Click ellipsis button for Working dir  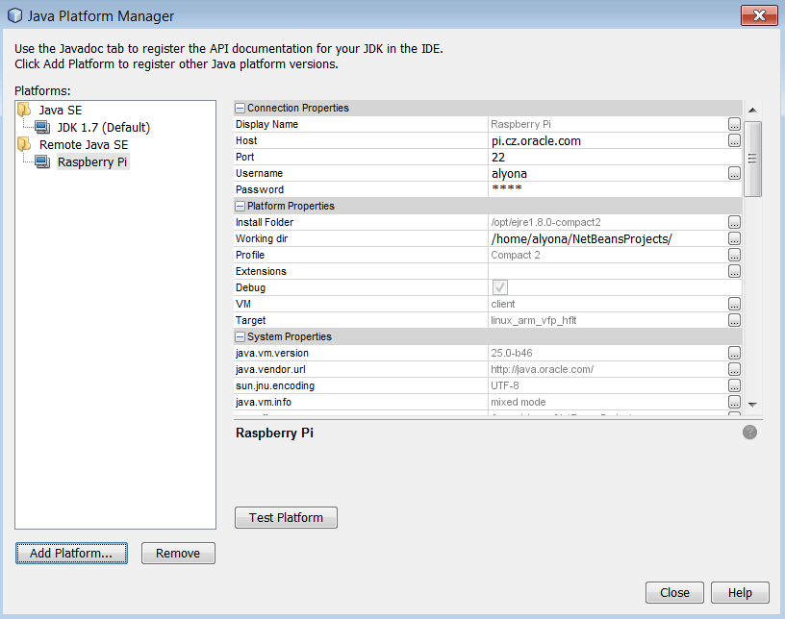coord(734,239)
